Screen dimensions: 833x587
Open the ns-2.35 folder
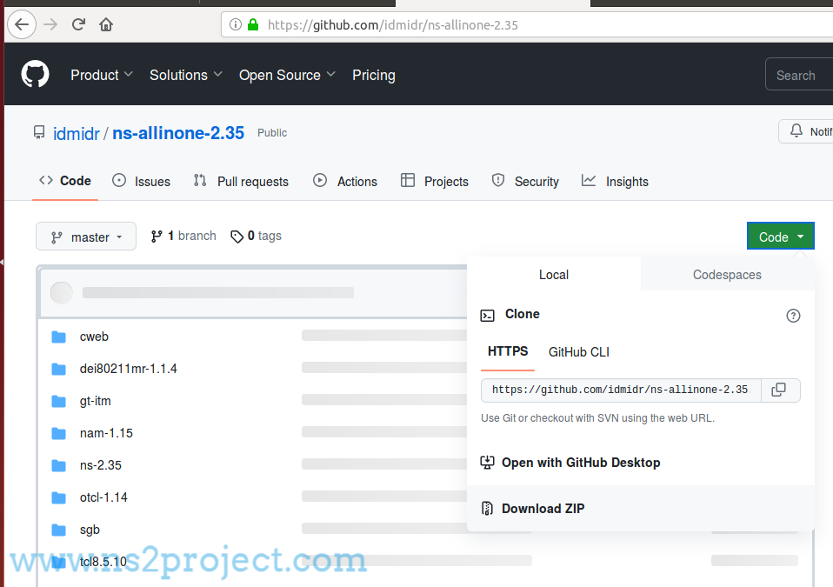click(x=101, y=465)
